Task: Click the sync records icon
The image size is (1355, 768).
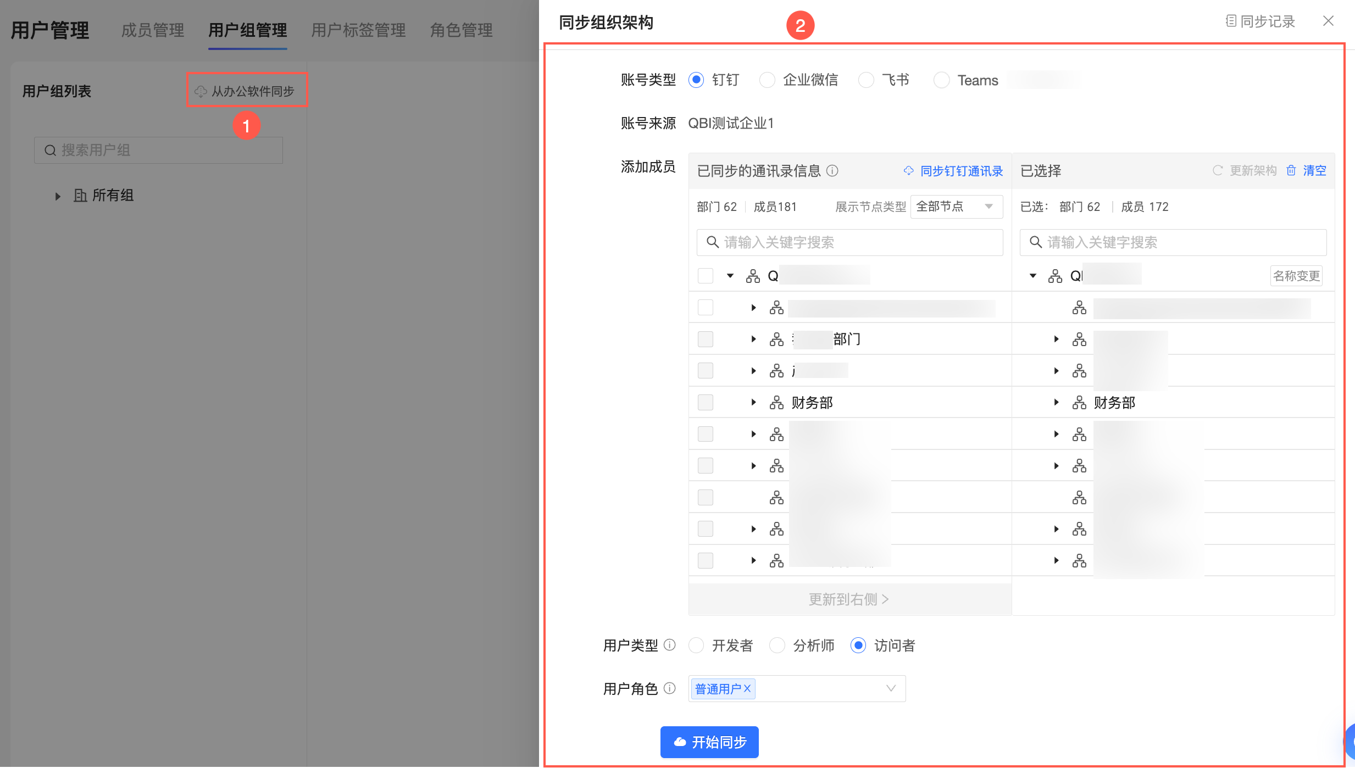Action: click(1231, 21)
